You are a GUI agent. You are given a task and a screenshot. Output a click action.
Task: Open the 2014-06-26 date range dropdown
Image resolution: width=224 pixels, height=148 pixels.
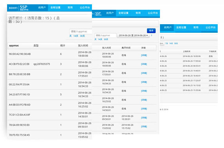tap(133, 35)
